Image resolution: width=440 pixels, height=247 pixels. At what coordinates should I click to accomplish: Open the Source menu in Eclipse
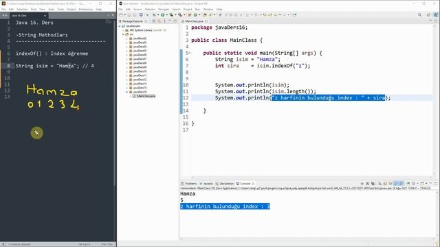(137, 9)
